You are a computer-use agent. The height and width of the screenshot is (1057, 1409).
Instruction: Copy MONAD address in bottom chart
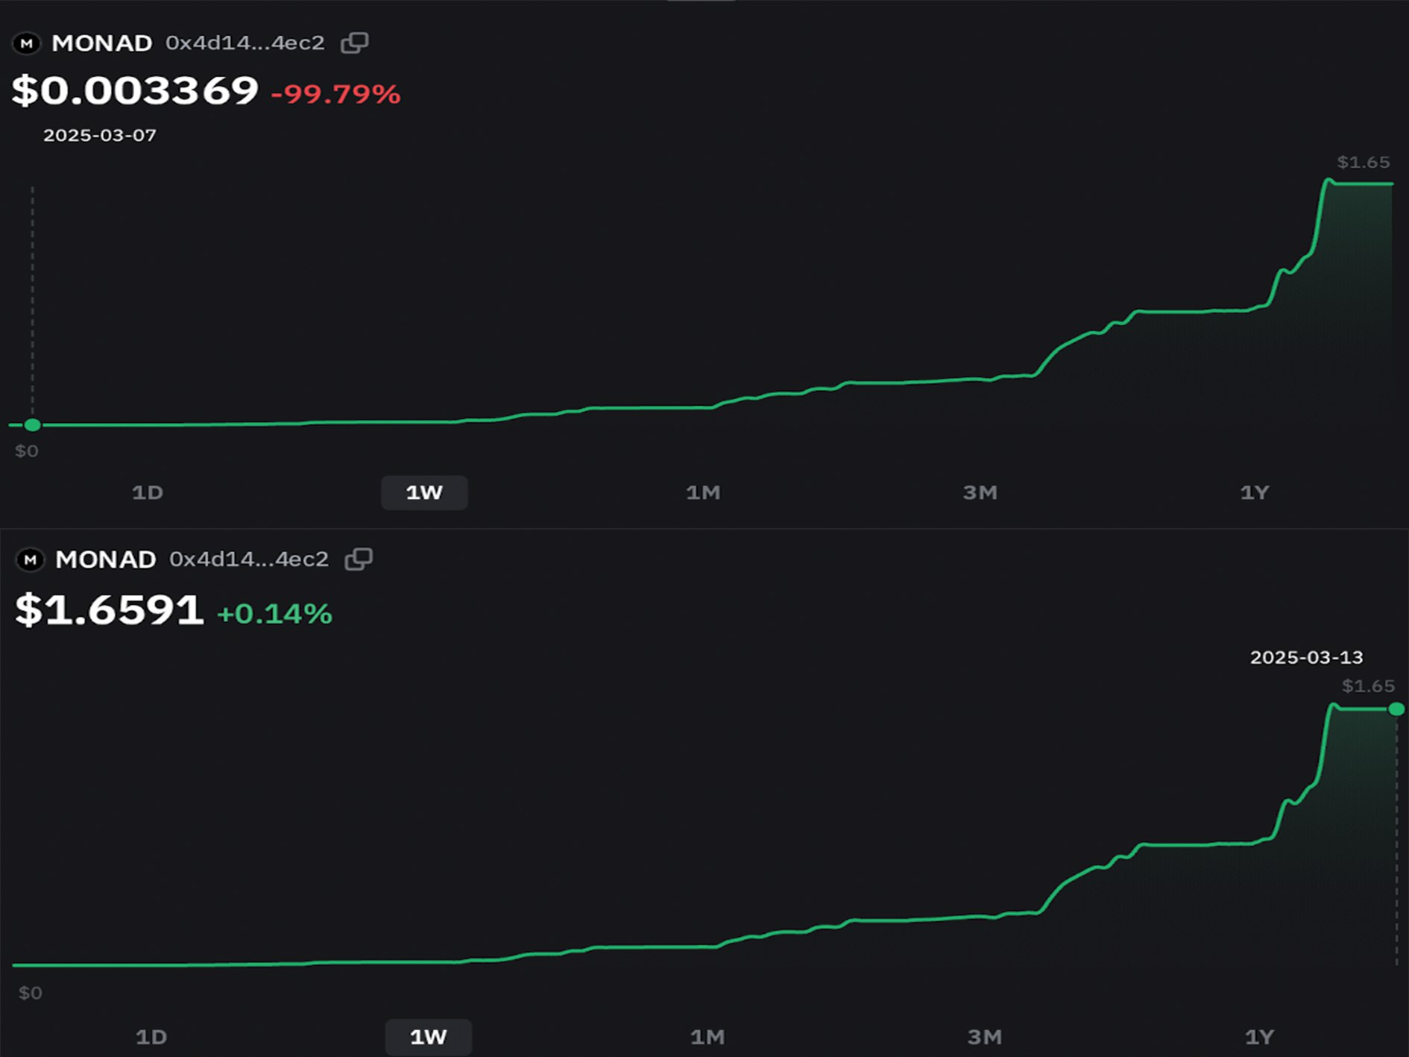[x=359, y=559]
